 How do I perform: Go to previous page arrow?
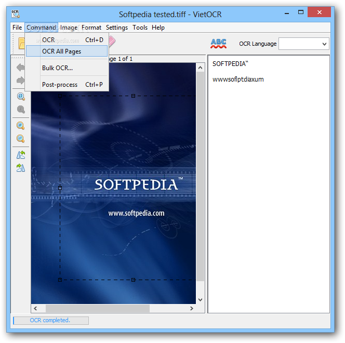coord(20,68)
